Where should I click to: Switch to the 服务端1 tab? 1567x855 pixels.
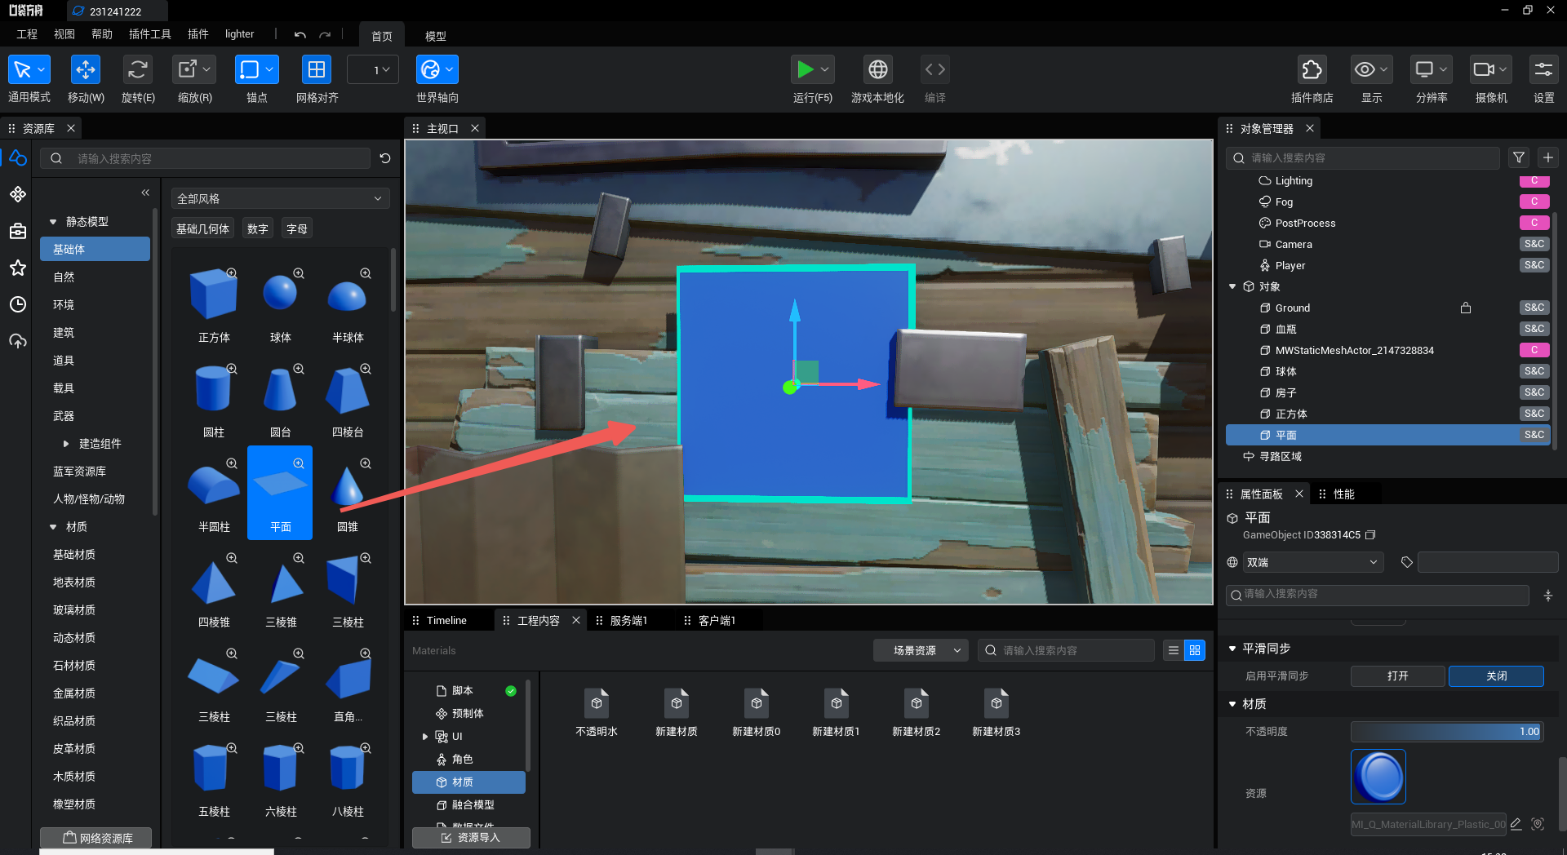[628, 620]
